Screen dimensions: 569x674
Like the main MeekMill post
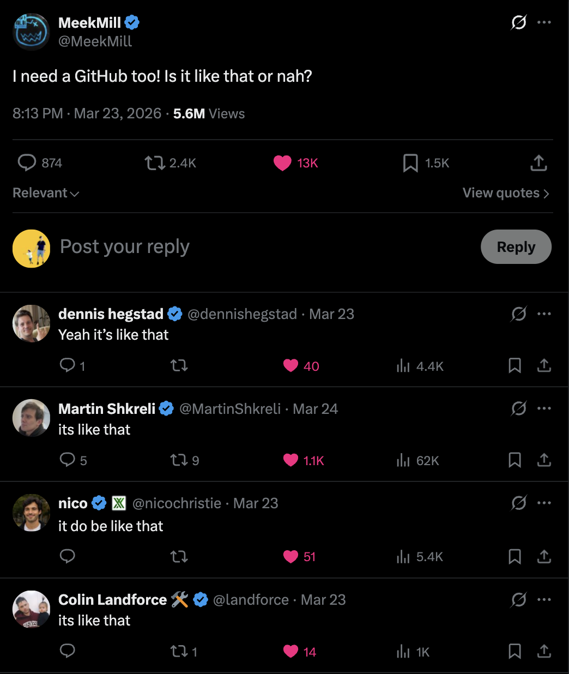[282, 163]
